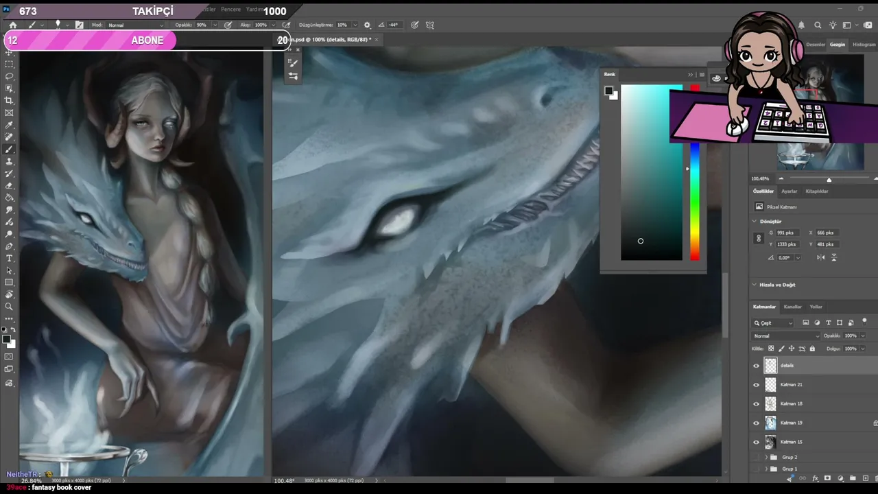
Task: Open the Brush Settings panel icon
Action: pos(293,63)
